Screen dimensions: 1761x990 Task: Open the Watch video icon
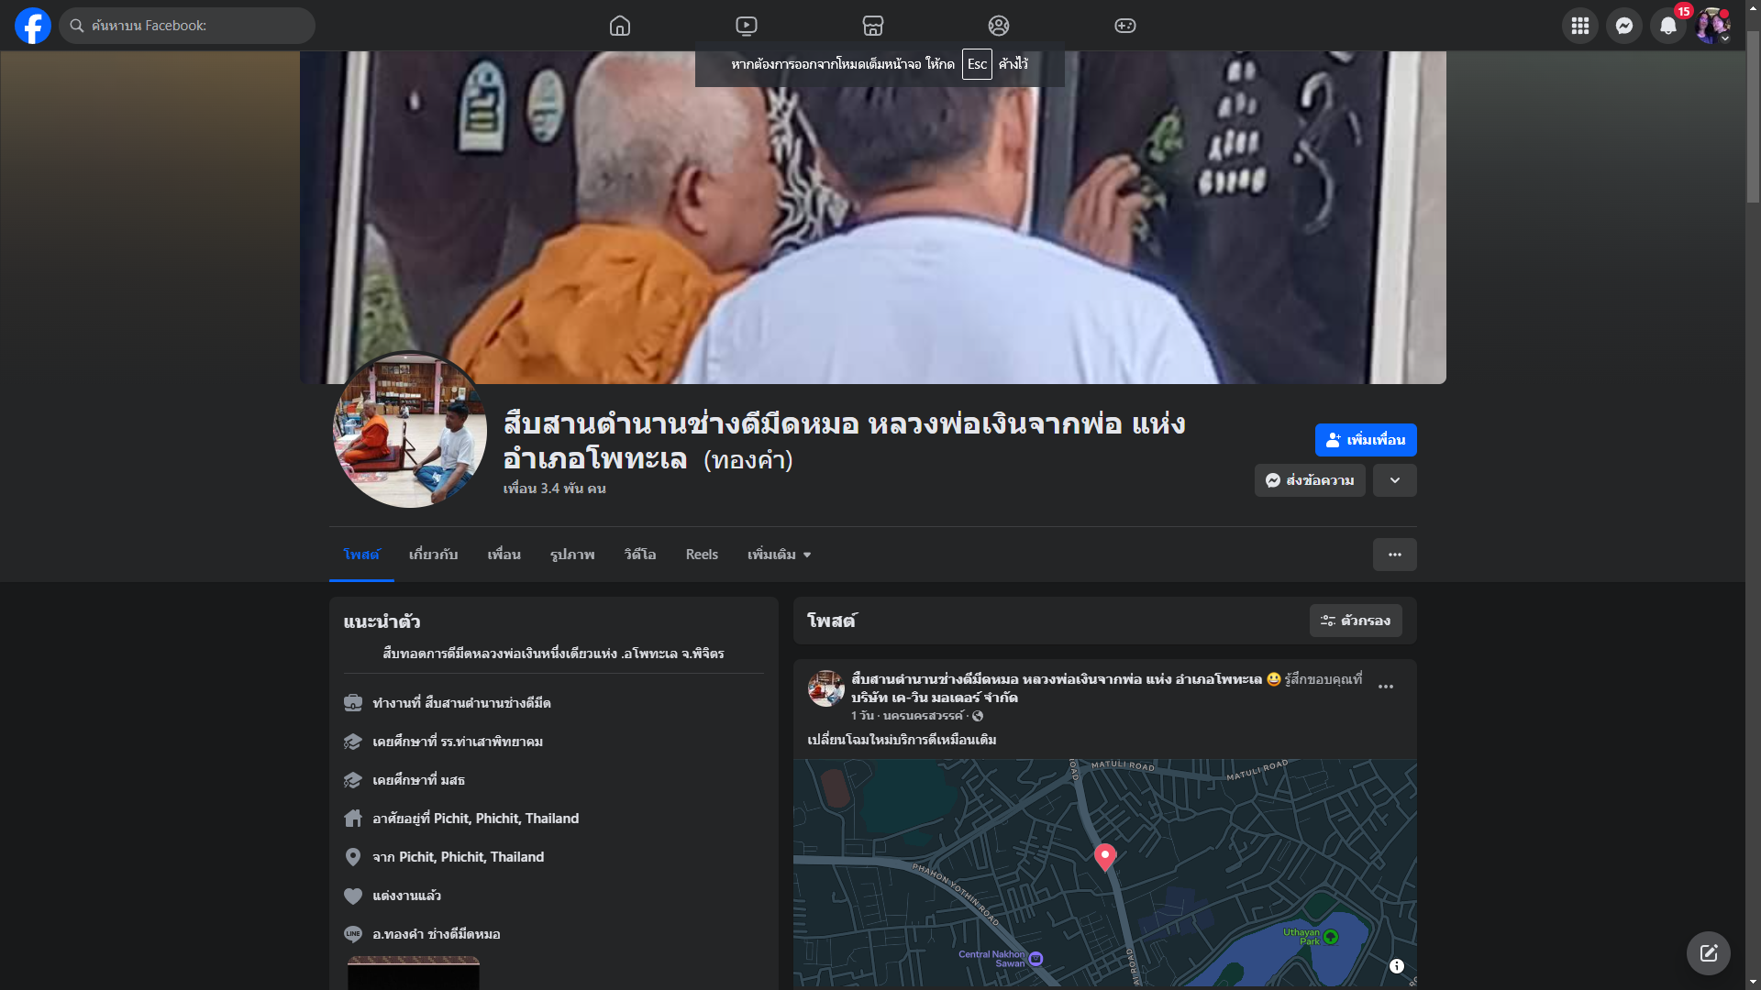tap(747, 26)
